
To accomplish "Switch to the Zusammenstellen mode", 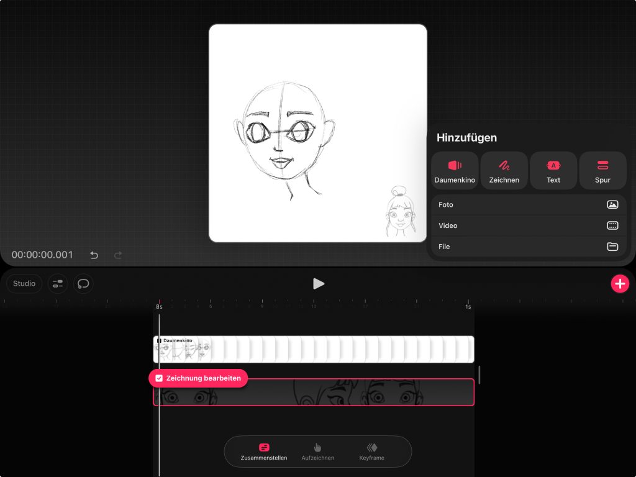I will [x=264, y=452].
